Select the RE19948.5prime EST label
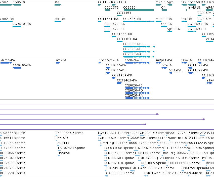 point(13,143)
